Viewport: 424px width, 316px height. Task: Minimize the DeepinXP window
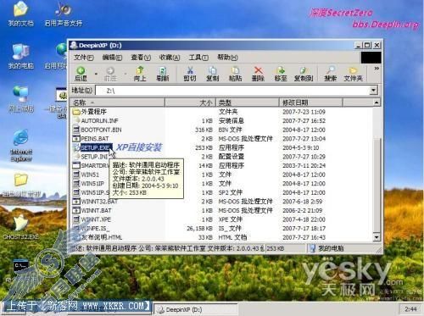click(358, 45)
